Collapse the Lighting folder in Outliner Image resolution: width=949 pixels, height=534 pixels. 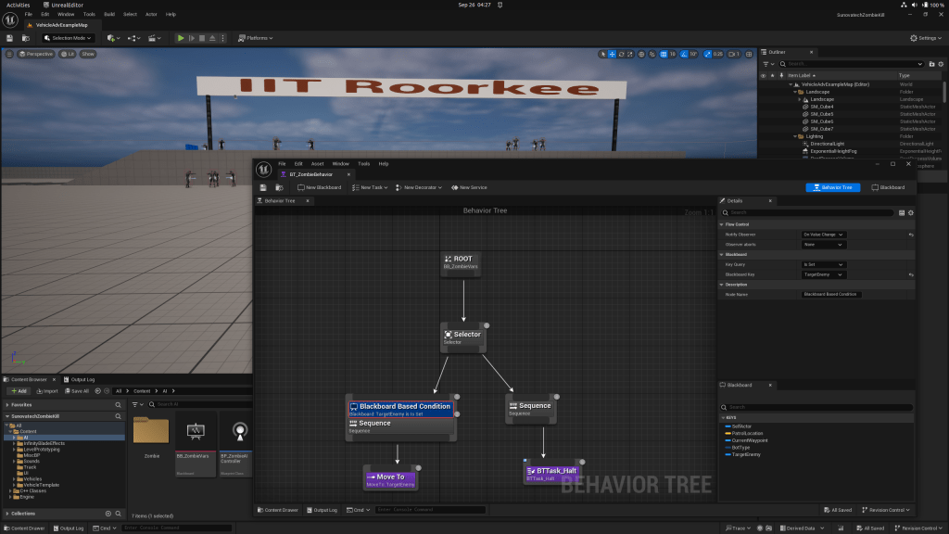click(x=795, y=136)
